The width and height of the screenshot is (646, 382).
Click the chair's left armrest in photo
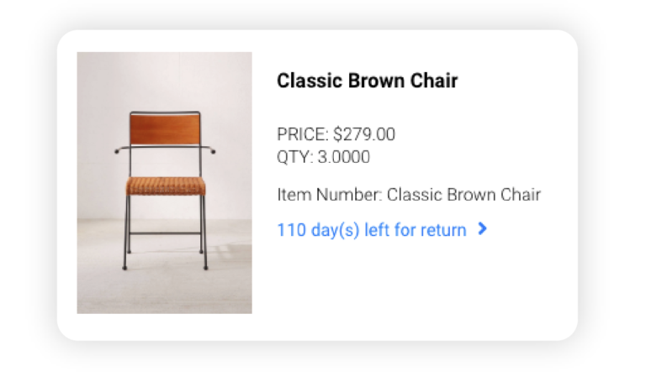point(122,149)
